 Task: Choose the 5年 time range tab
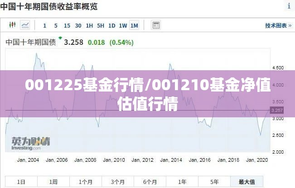pyautogui.click(x=214, y=182)
